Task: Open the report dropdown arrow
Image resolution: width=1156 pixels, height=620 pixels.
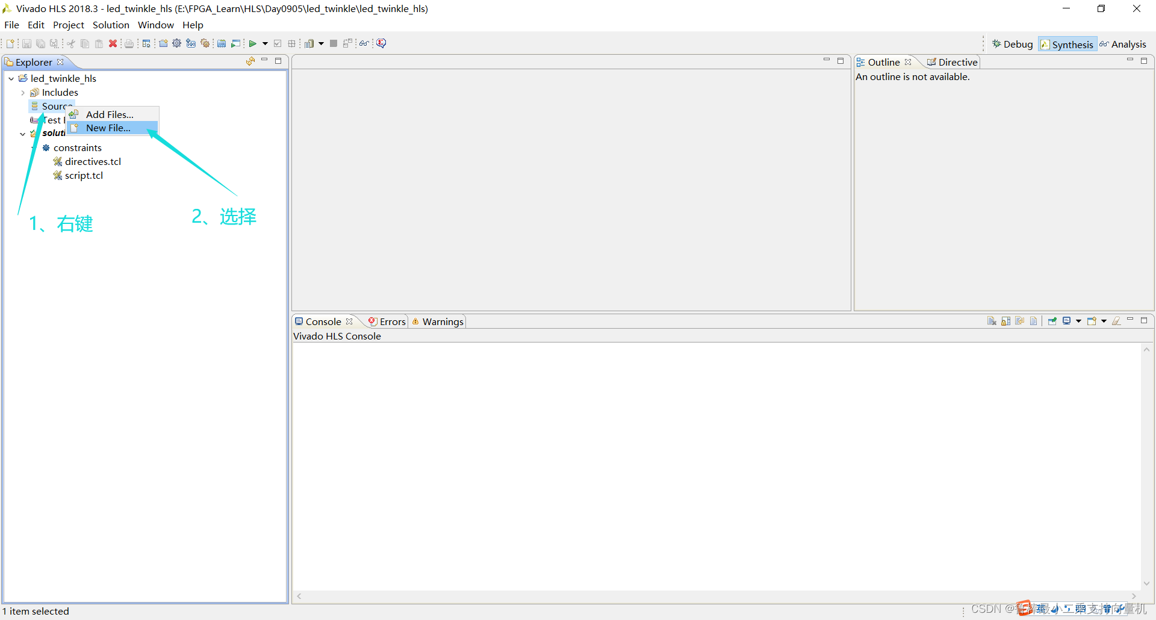Action: [321, 43]
